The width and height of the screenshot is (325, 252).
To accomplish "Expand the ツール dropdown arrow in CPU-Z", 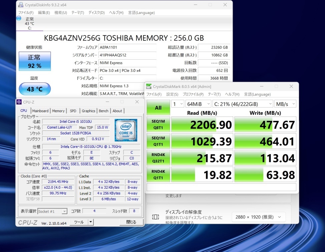I will [x=90, y=222].
